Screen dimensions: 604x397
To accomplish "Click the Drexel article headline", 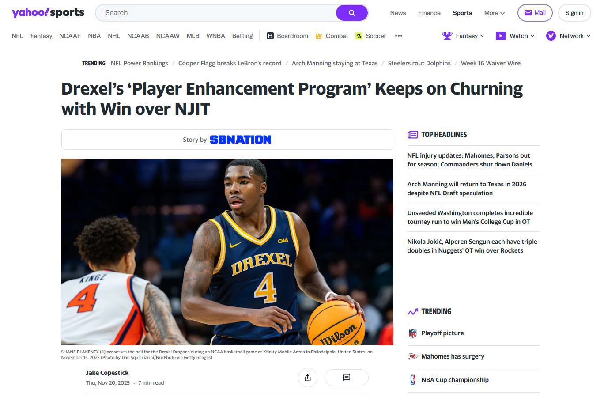I will (x=292, y=99).
